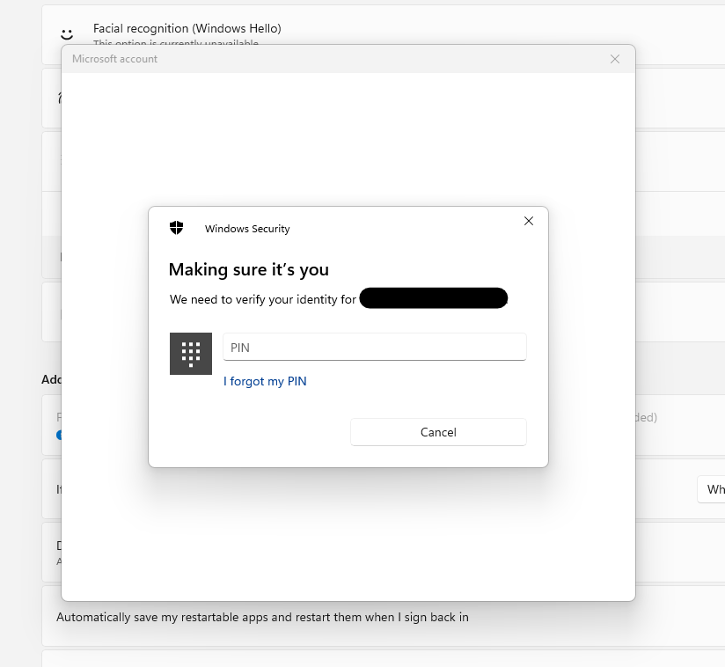Click the facial recognition smiley icon
The height and width of the screenshot is (667, 725).
[67, 34]
